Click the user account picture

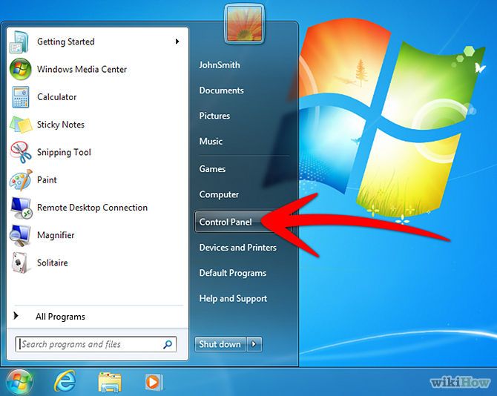click(x=244, y=24)
